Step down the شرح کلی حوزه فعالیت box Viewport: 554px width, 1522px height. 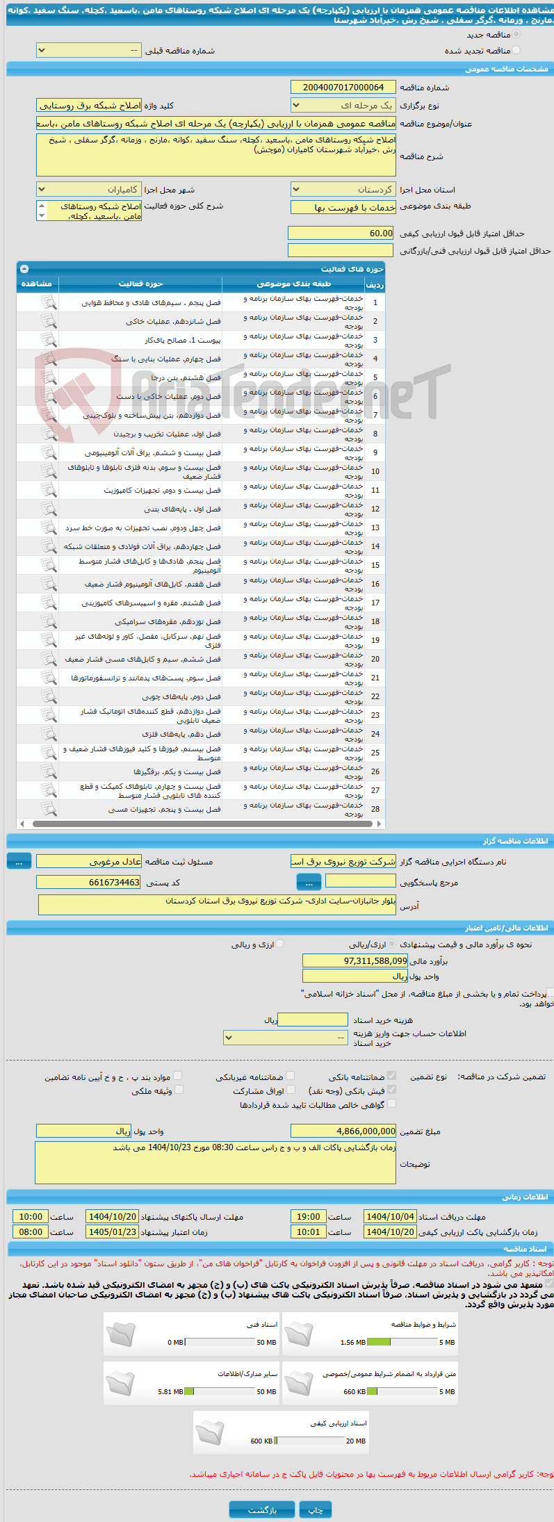tap(42, 216)
